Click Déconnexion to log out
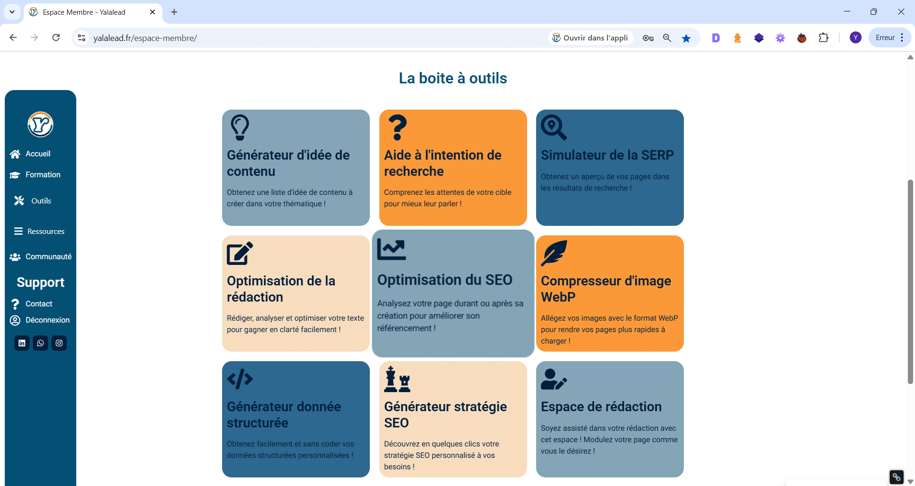Image resolution: width=915 pixels, height=486 pixels. (x=47, y=320)
